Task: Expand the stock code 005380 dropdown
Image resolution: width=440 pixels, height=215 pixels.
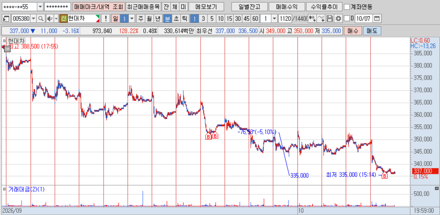Action: (33, 18)
